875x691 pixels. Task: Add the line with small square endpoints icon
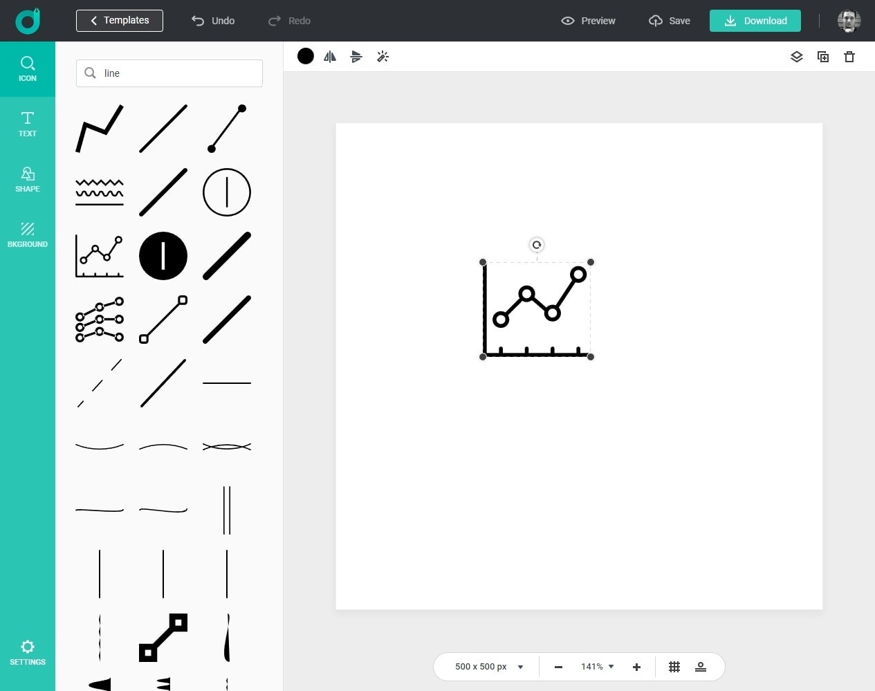click(x=163, y=320)
